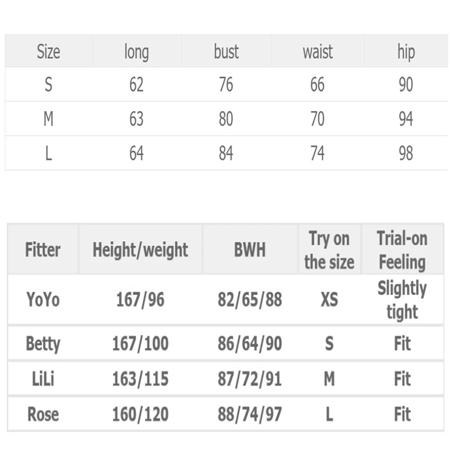Click the "BWH" column header

(x=250, y=250)
